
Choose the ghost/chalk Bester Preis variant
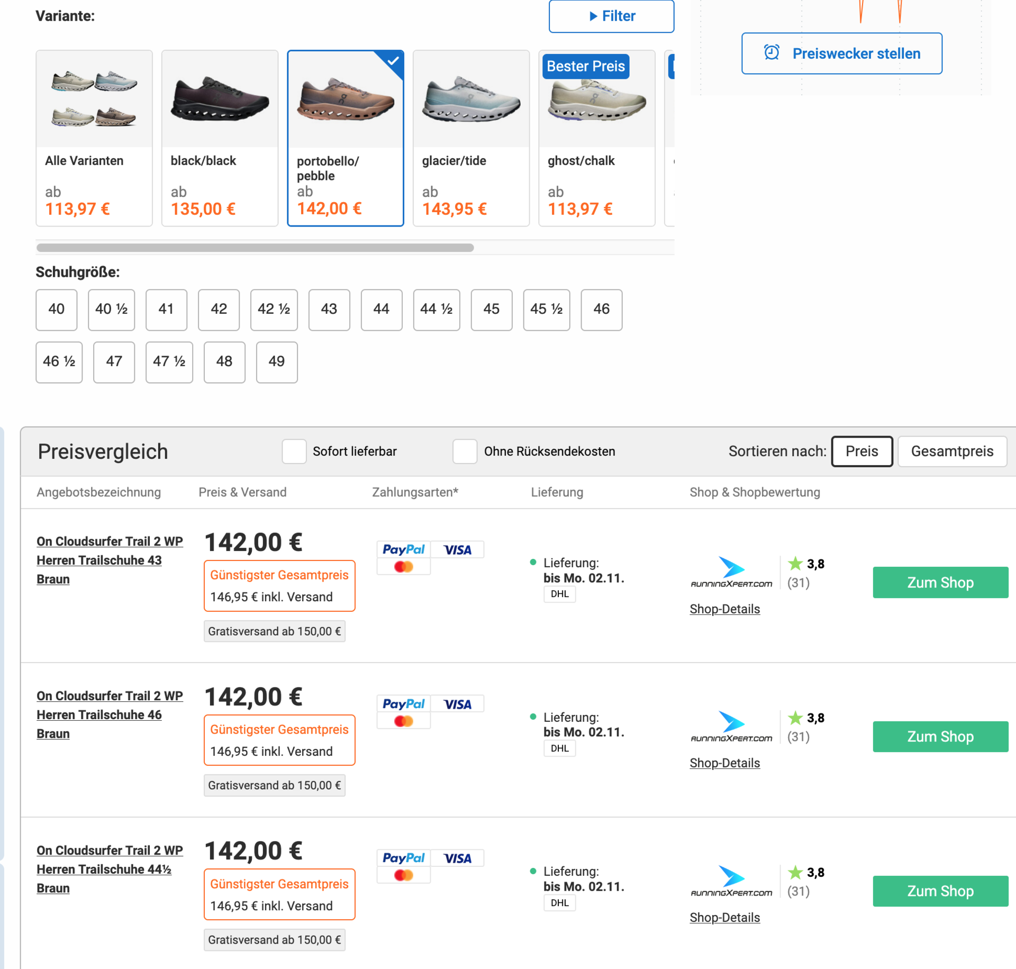pyautogui.click(x=597, y=138)
